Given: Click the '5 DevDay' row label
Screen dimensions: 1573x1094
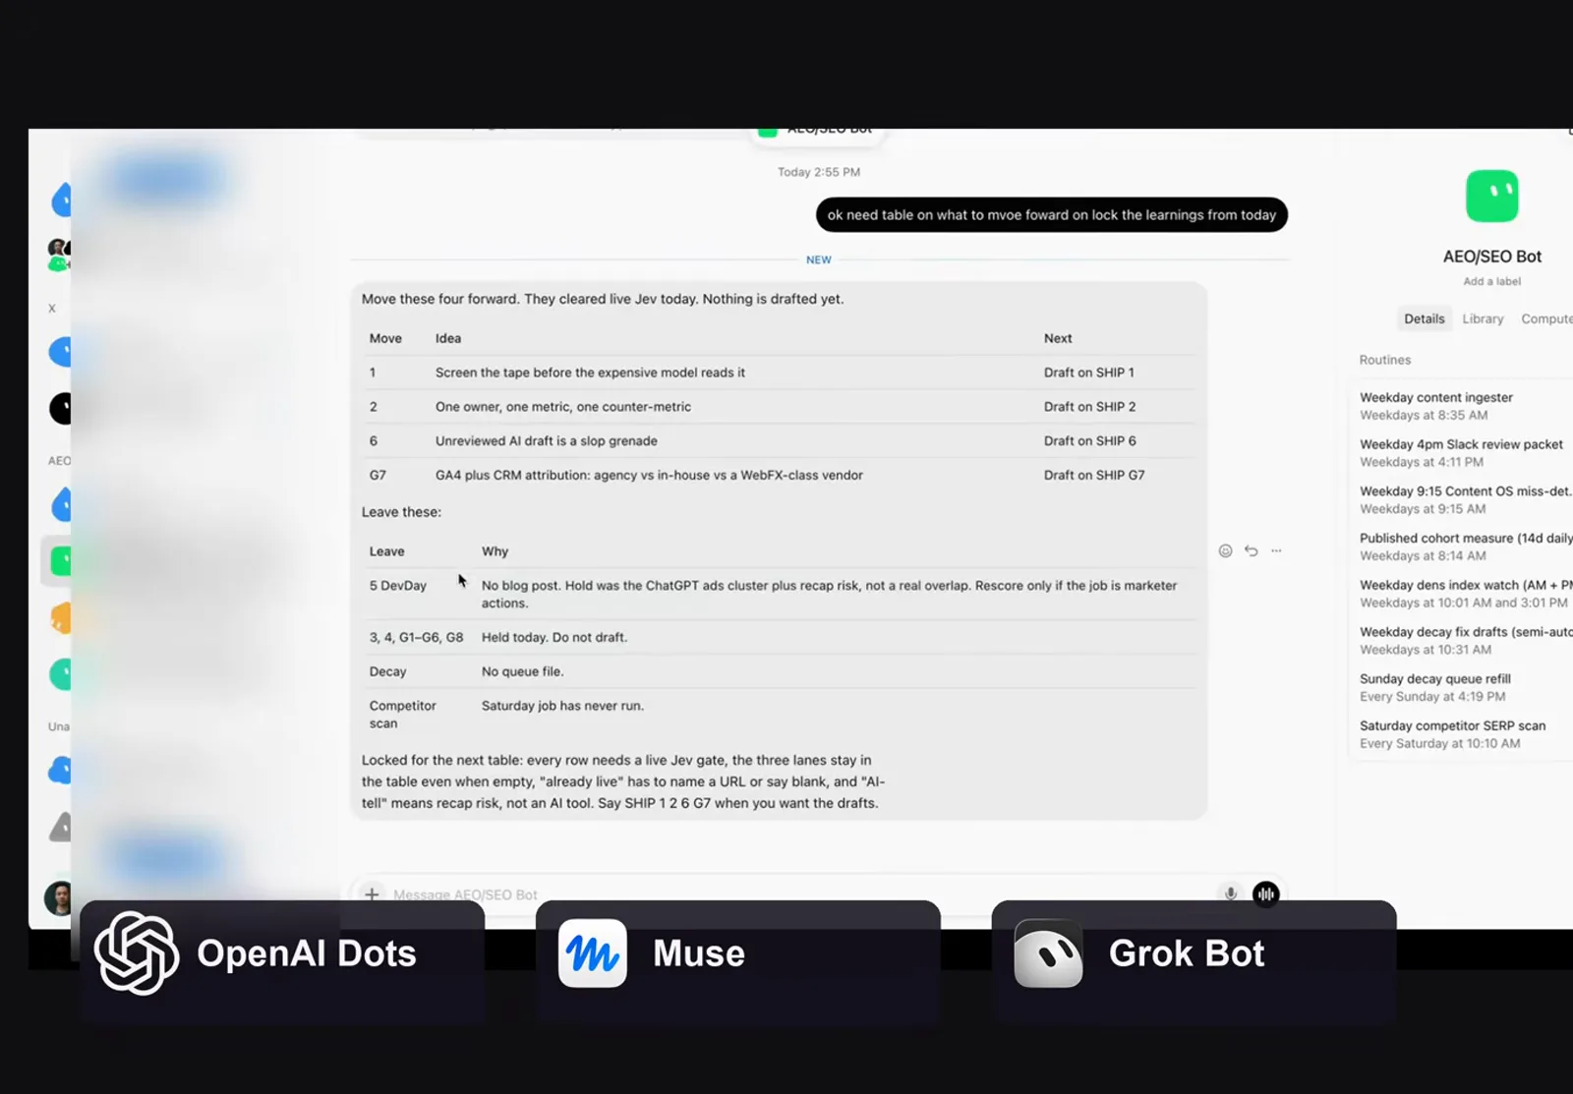Looking at the screenshot, I should pyautogui.click(x=397, y=586).
